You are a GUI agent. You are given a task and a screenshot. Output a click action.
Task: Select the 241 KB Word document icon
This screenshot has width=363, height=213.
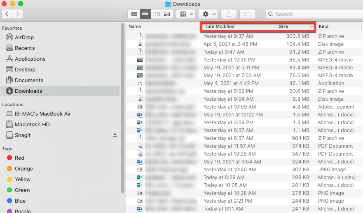click(139, 208)
